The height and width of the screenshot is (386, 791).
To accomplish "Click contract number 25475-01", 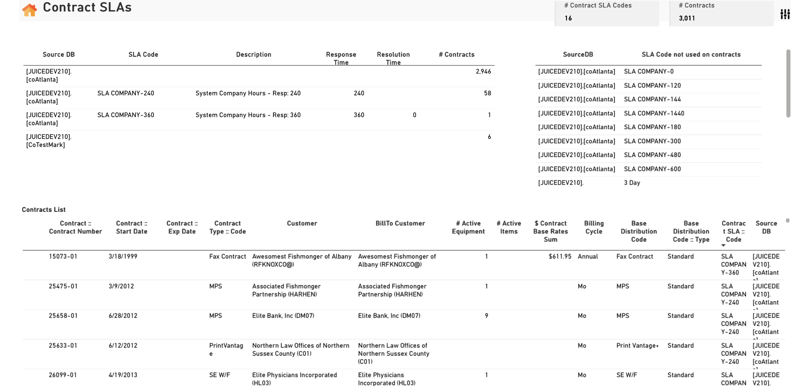I will click(63, 286).
